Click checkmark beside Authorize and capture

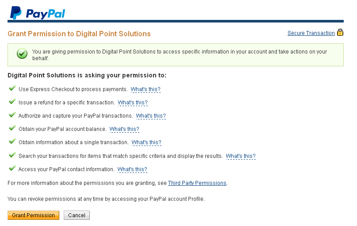(12, 115)
